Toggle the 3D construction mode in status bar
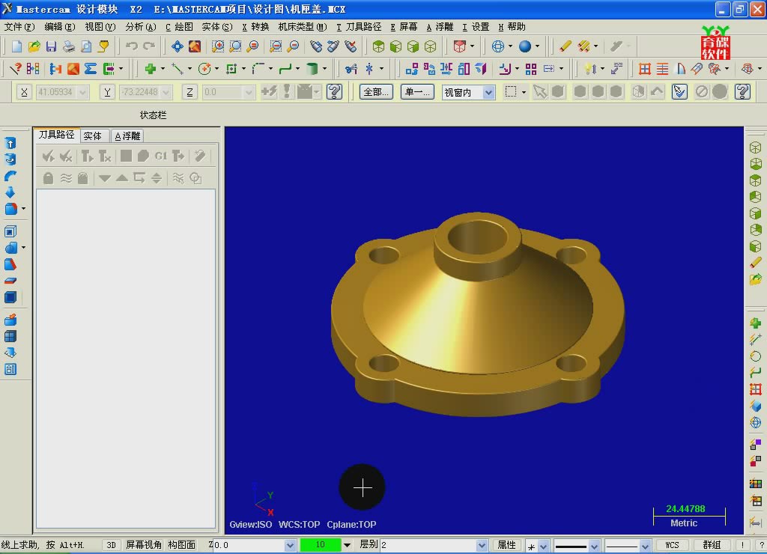The width and height of the screenshot is (767, 554). coord(112,545)
